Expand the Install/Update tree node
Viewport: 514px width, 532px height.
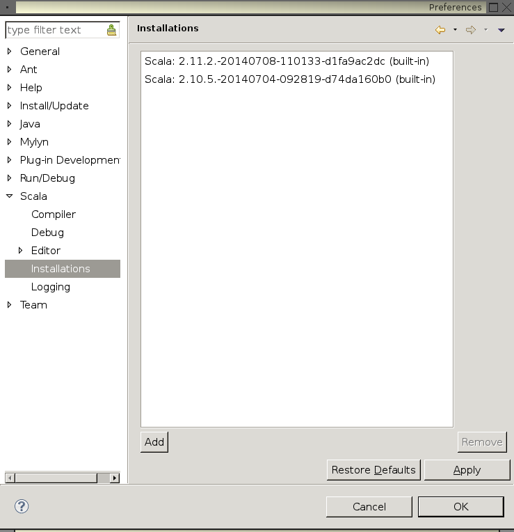(x=10, y=106)
